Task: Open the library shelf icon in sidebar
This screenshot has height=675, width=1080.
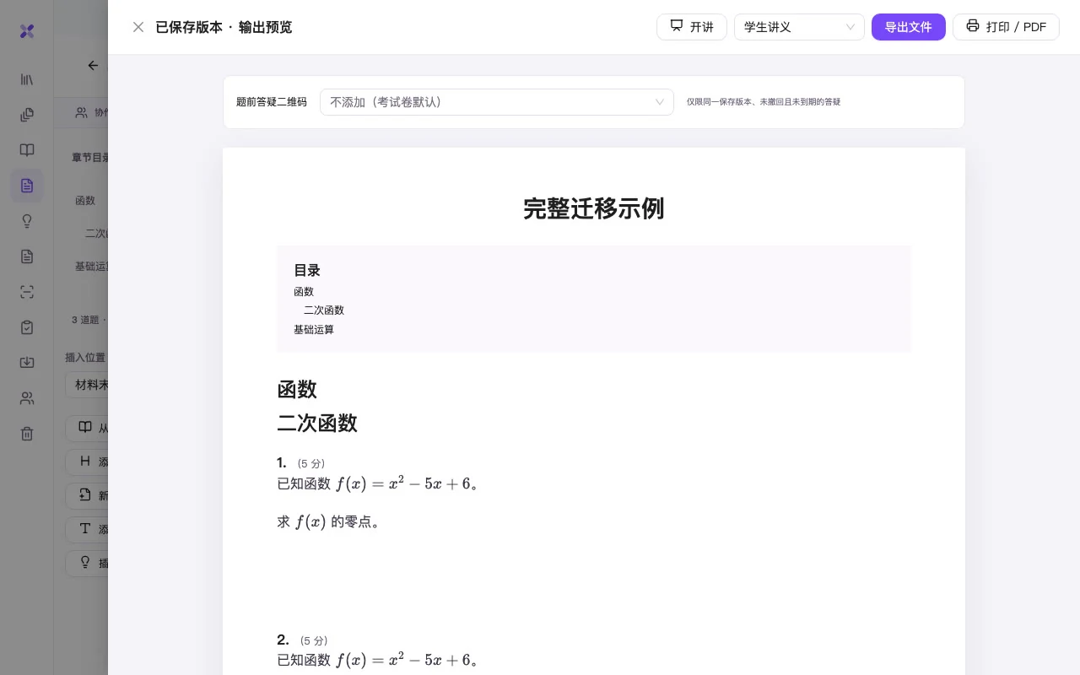Action: pyautogui.click(x=27, y=79)
